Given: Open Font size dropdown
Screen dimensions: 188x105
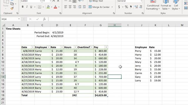Looking at the screenshot, I should tap(51, 1).
